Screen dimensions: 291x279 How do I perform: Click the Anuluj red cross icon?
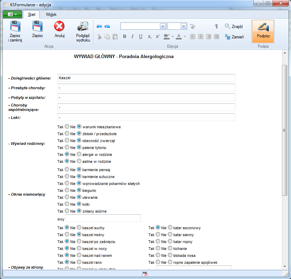pyautogui.click(x=60, y=27)
